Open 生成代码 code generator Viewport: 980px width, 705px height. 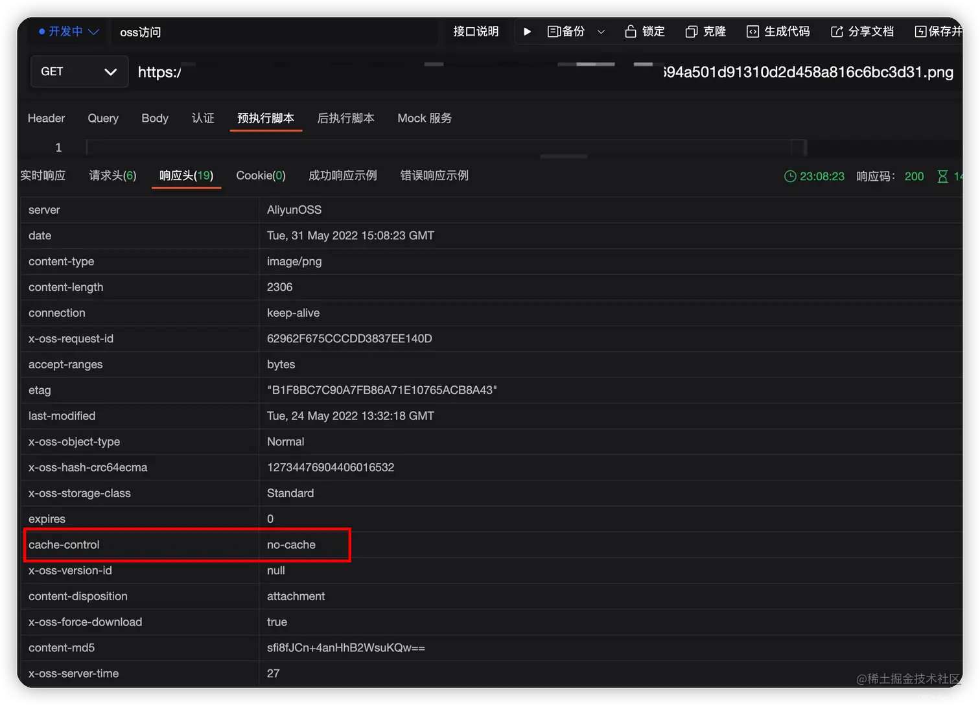coord(778,31)
